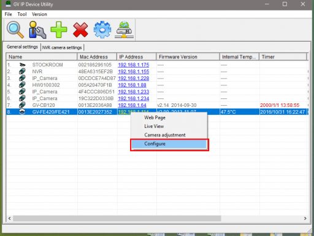Sort by Internal Temp column header
Screen dimensions: 314x236
tap(239, 57)
